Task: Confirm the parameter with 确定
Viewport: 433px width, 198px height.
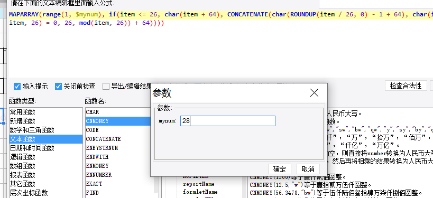Action: [280, 169]
